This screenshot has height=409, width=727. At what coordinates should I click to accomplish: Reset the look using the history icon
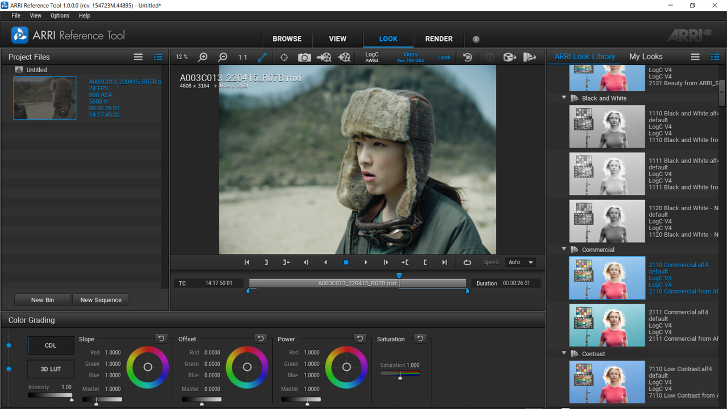(x=467, y=57)
